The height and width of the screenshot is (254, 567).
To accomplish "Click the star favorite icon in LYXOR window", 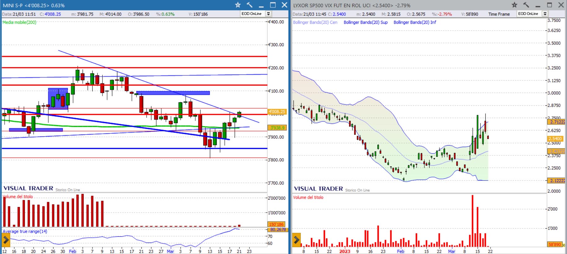I will point(514,5).
